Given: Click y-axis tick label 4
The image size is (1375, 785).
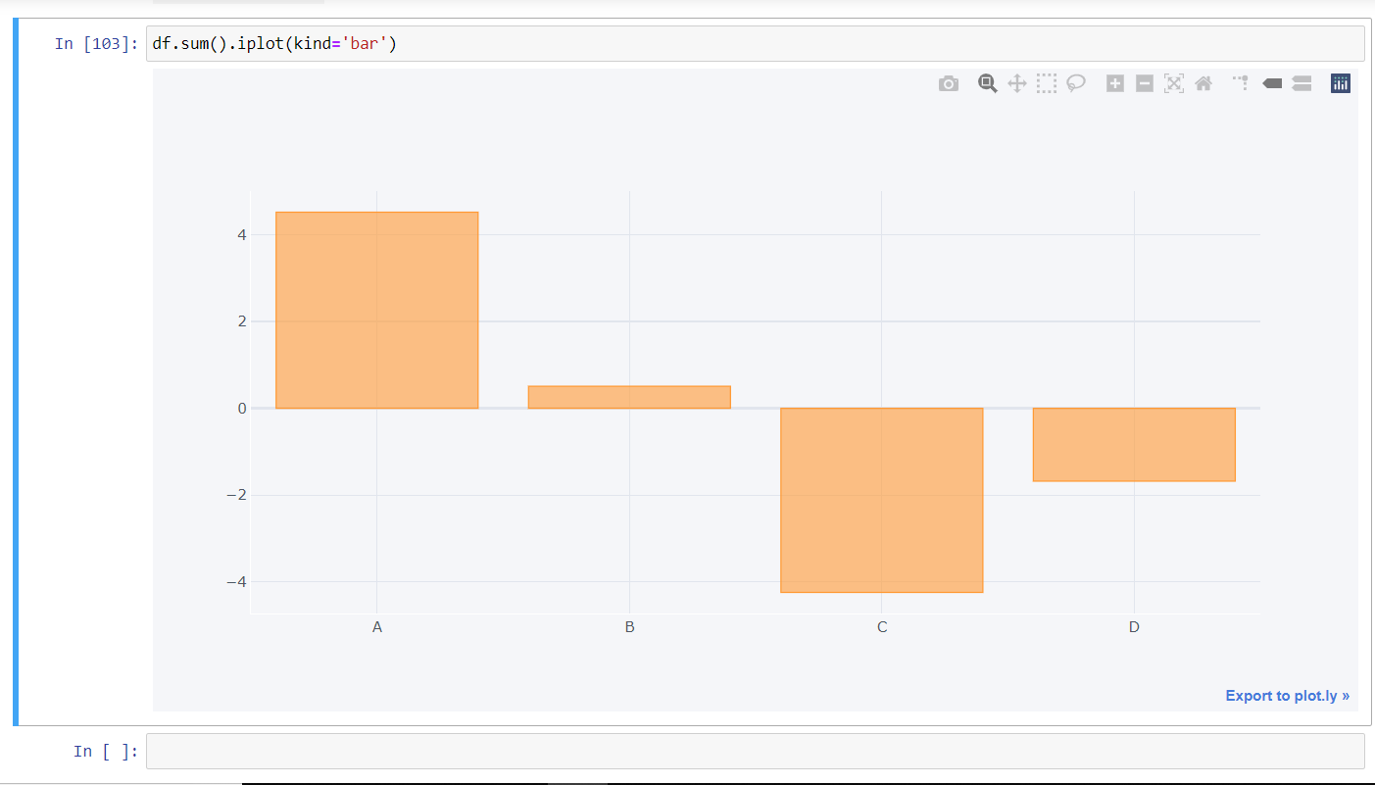Looking at the screenshot, I should pyautogui.click(x=241, y=234).
